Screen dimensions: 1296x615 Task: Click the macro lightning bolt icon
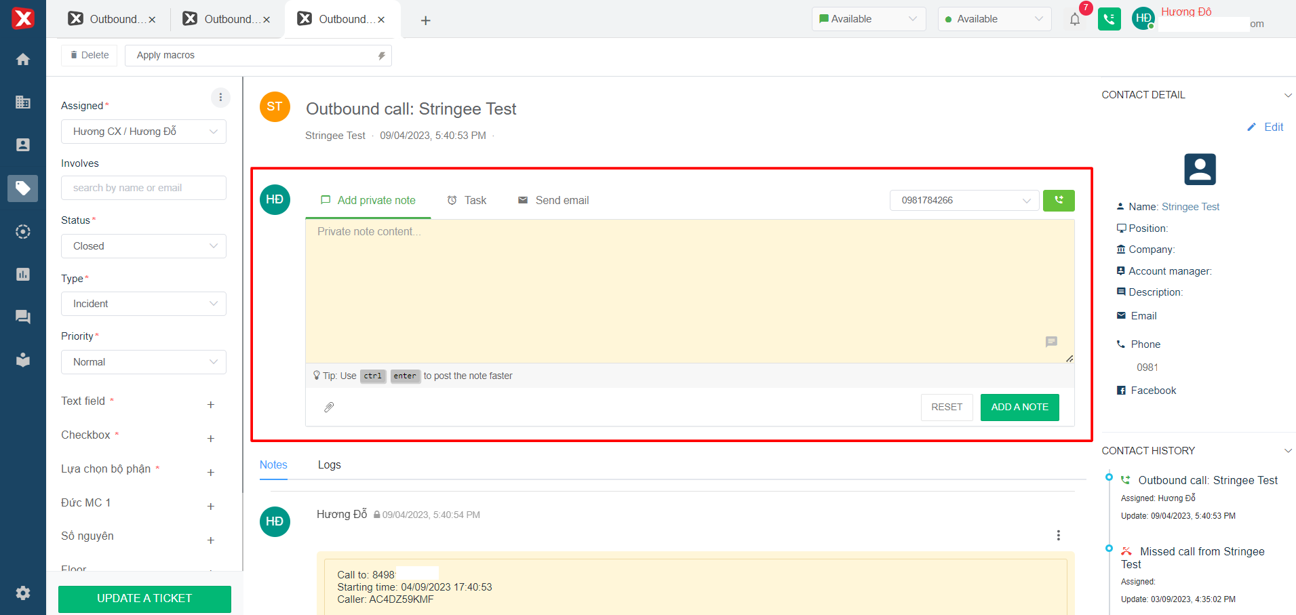[381, 56]
